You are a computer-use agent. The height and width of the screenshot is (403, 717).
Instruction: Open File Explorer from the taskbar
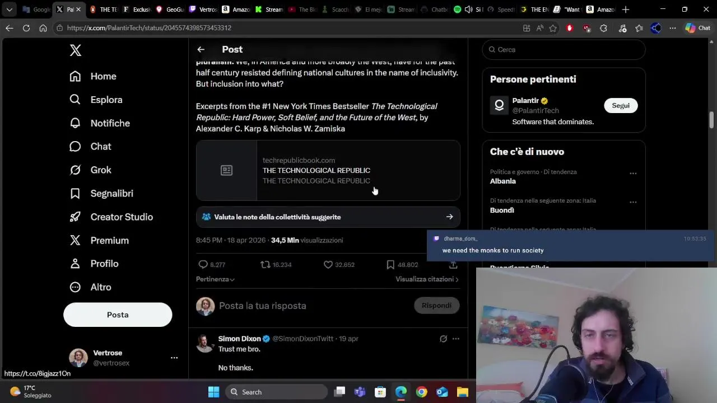pos(463,392)
